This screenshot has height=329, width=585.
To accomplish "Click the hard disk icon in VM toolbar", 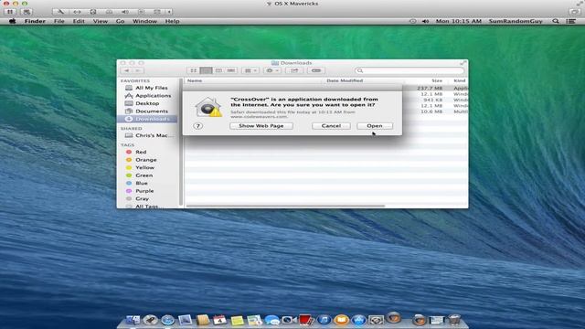I will coord(93,12).
